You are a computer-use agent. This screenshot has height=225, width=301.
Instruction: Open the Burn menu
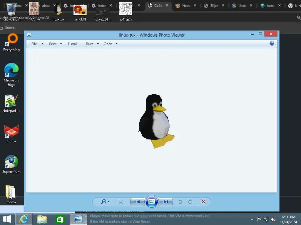click(90, 44)
